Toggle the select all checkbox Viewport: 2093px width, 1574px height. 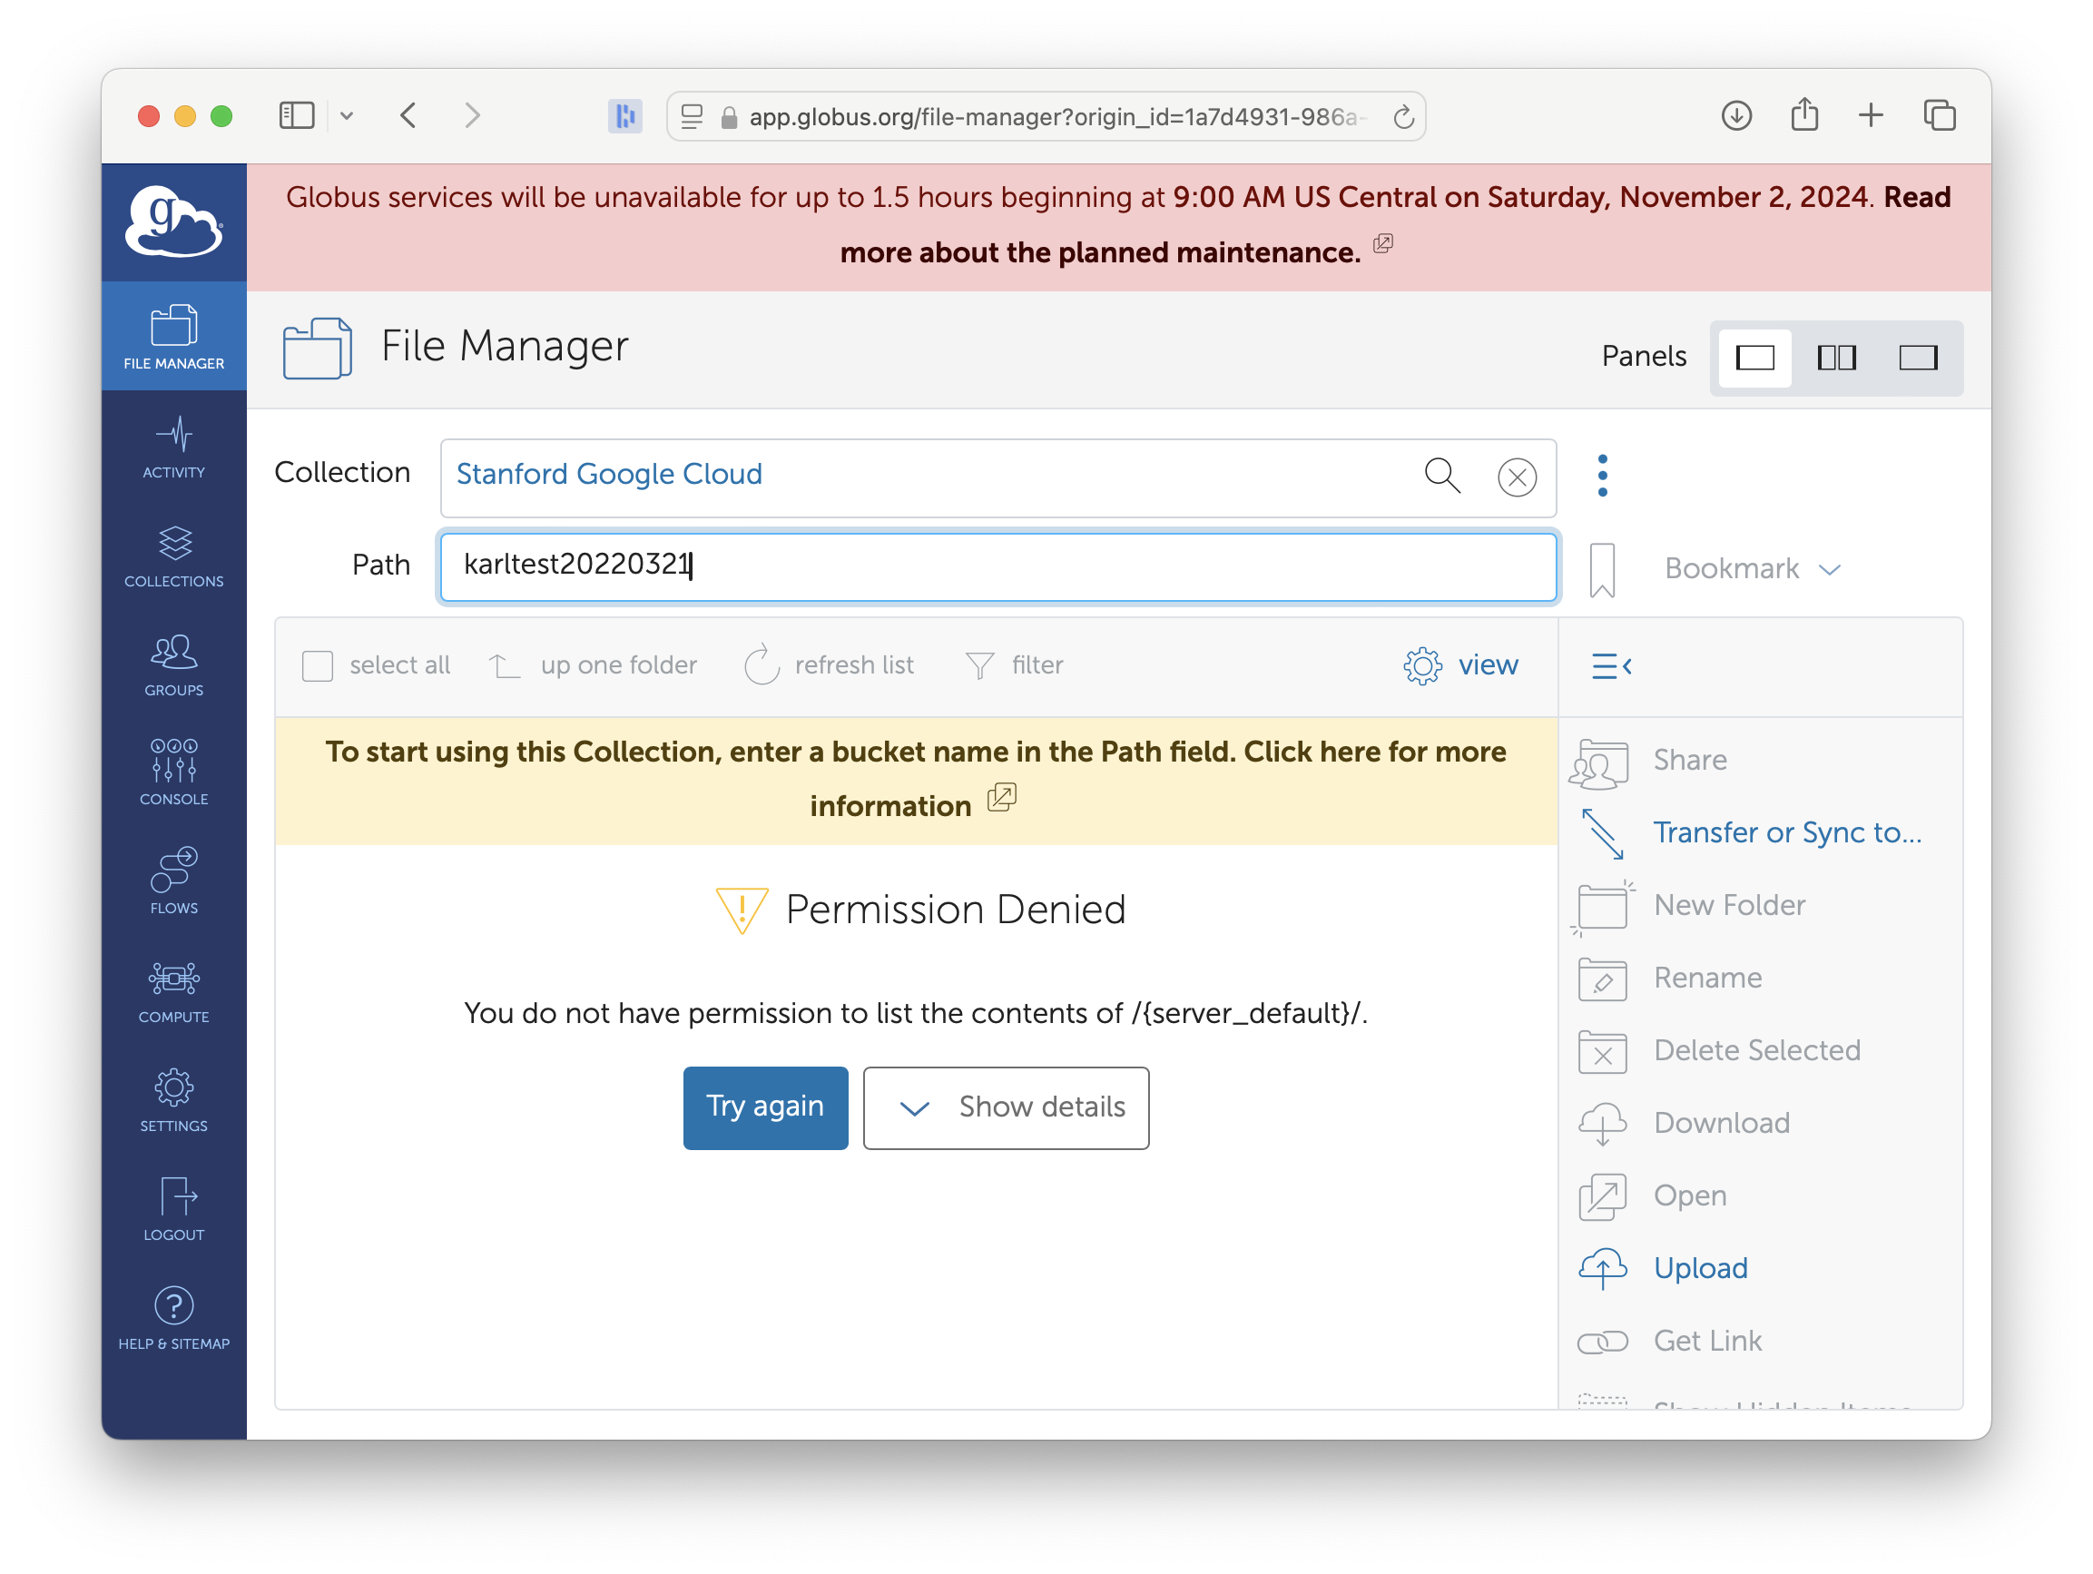coord(319,664)
